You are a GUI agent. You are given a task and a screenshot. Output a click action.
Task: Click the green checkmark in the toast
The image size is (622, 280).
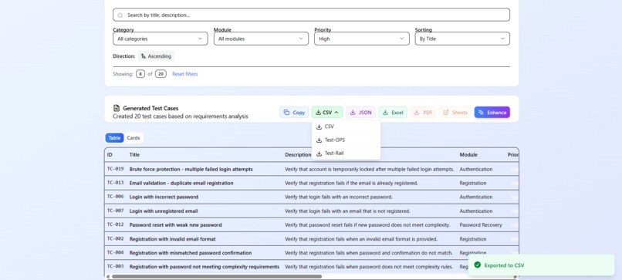(478, 265)
